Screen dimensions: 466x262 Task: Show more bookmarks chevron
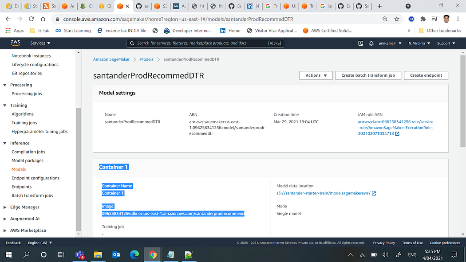point(409,31)
